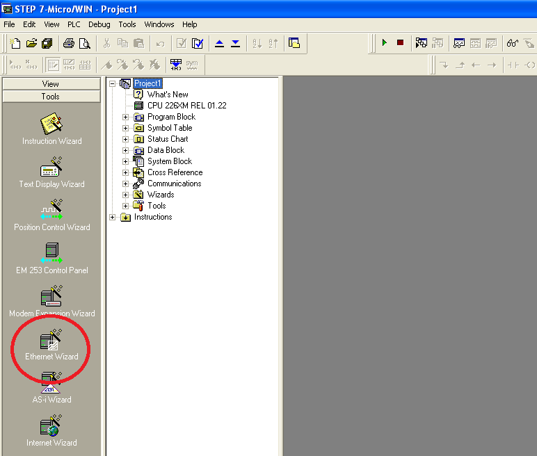Launch the Text Display Wizard
The image size is (537, 456).
51,172
